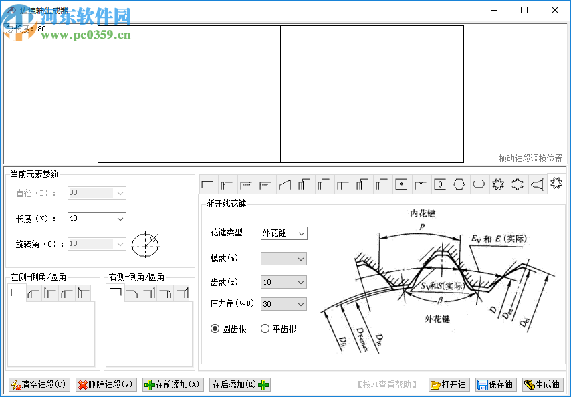Select the worm segment icon near the toolbar end
The image size is (571, 397).
point(537,184)
